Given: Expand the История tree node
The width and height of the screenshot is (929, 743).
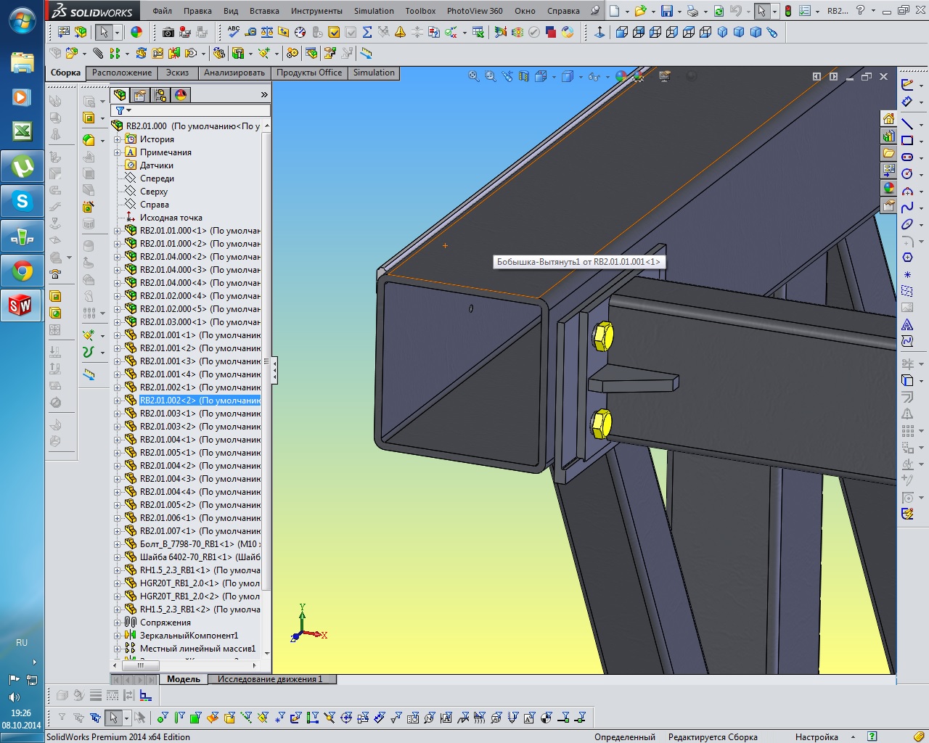Looking at the screenshot, I should pos(118,139).
